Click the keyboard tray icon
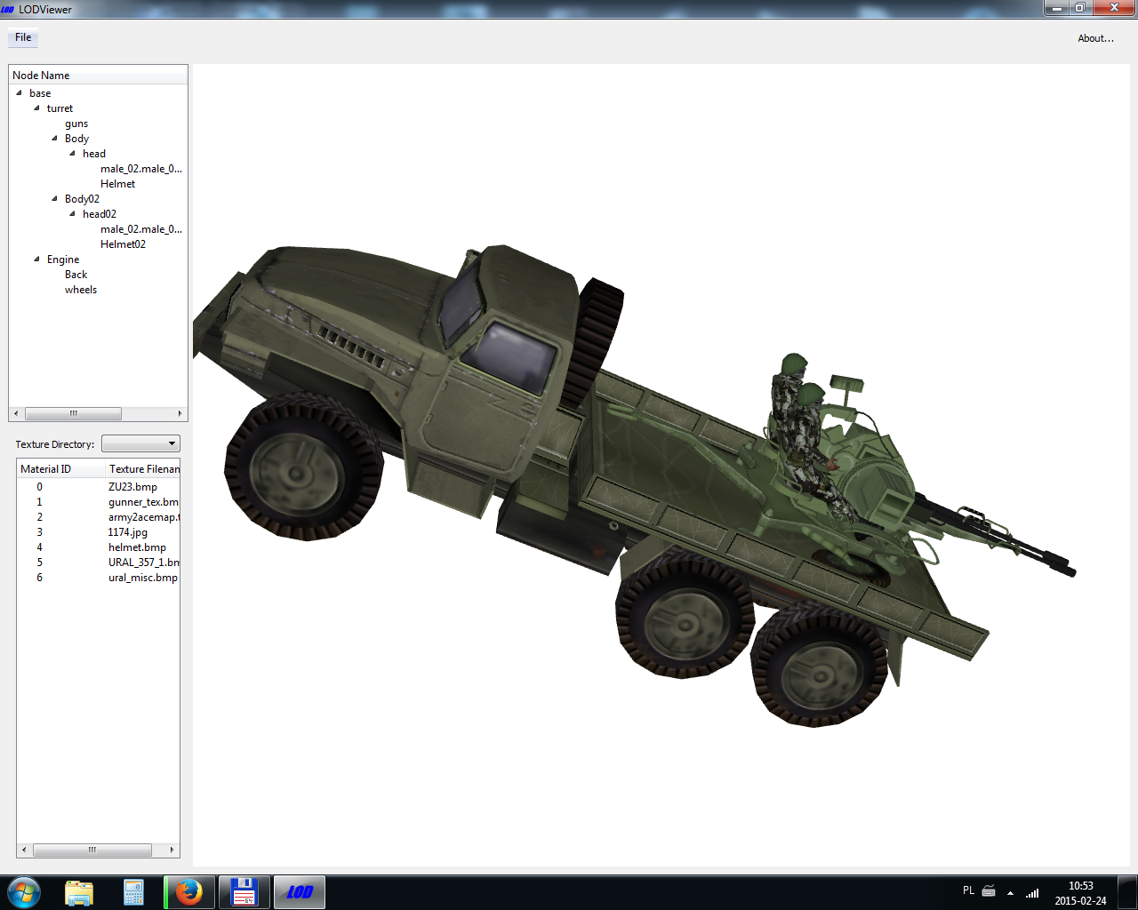Viewport: 1138px width, 910px height. (x=989, y=891)
